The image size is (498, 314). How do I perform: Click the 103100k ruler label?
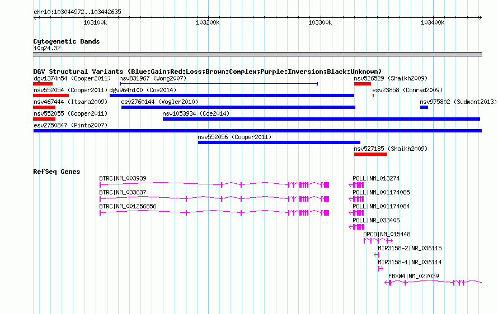(x=95, y=22)
